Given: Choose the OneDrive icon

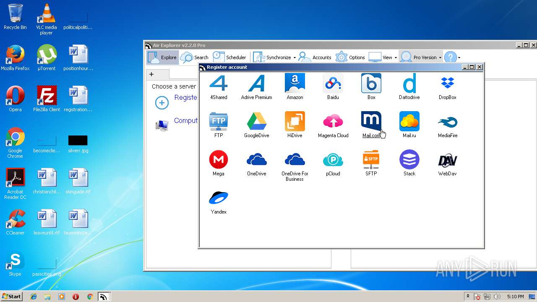Looking at the screenshot, I should point(256,163).
